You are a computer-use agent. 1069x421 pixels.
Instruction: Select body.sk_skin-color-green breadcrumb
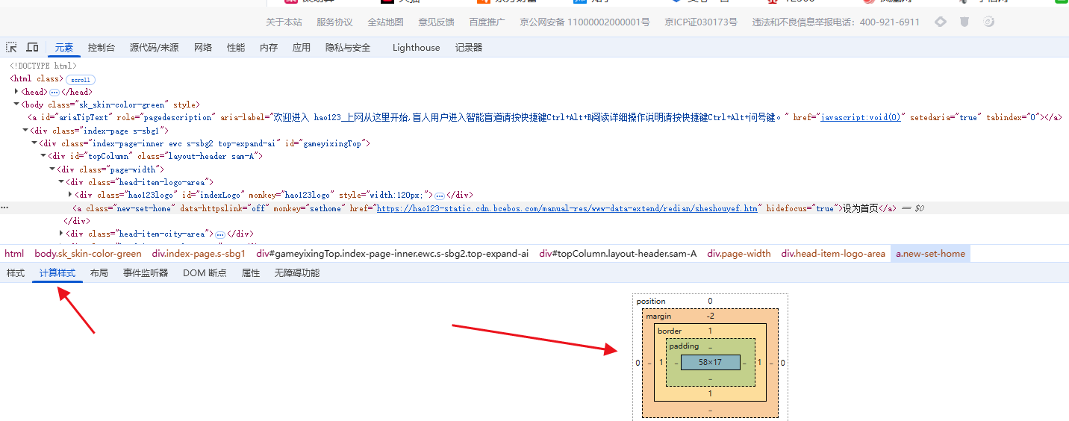88,254
